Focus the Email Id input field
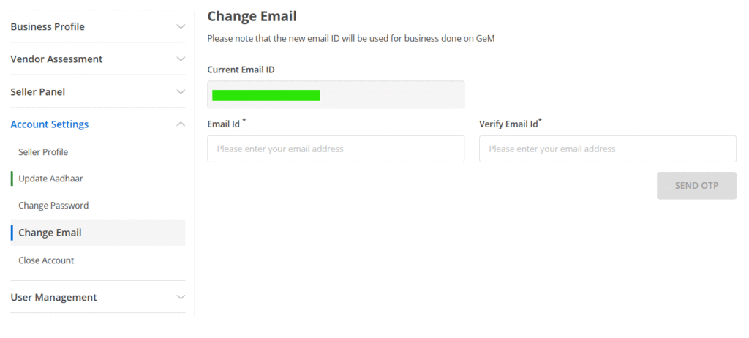 tap(336, 149)
